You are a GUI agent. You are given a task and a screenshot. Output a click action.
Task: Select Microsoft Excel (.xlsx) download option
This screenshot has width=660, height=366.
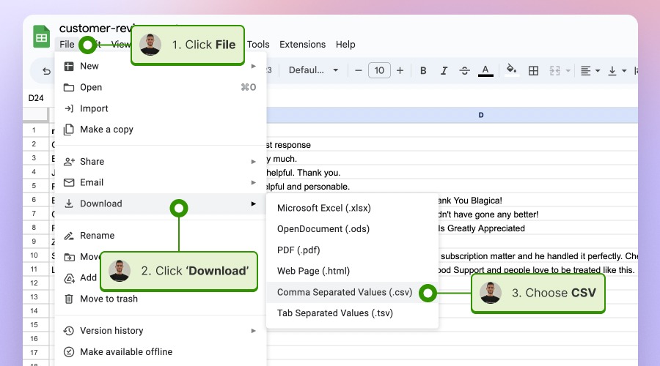pyautogui.click(x=323, y=208)
